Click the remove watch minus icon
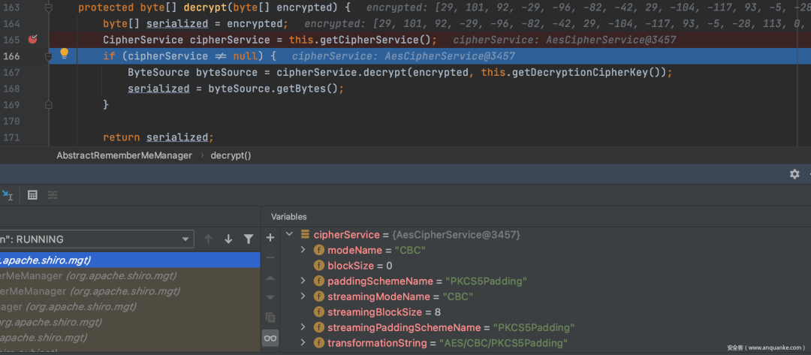Image resolution: width=811 pixels, height=355 pixels. tap(270, 257)
